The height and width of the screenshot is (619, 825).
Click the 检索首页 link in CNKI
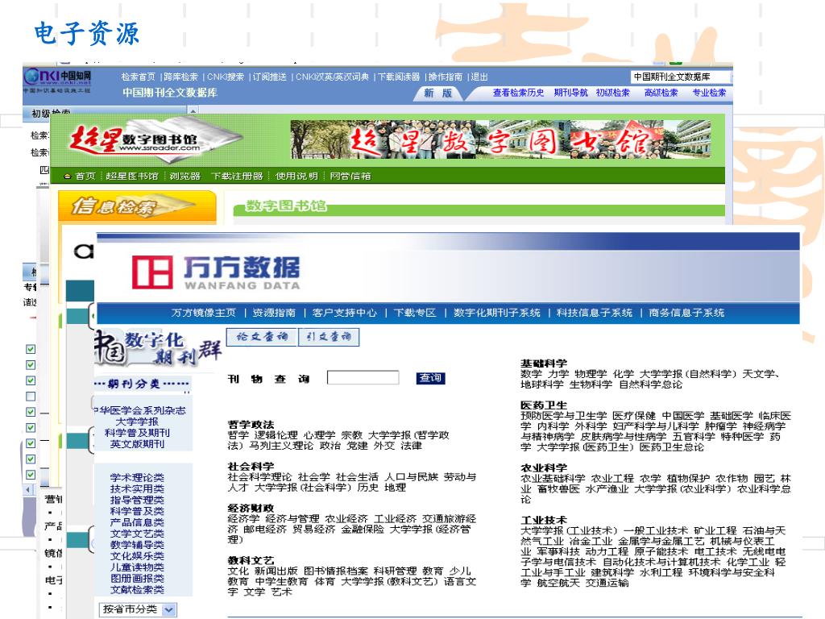pyautogui.click(x=138, y=77)
